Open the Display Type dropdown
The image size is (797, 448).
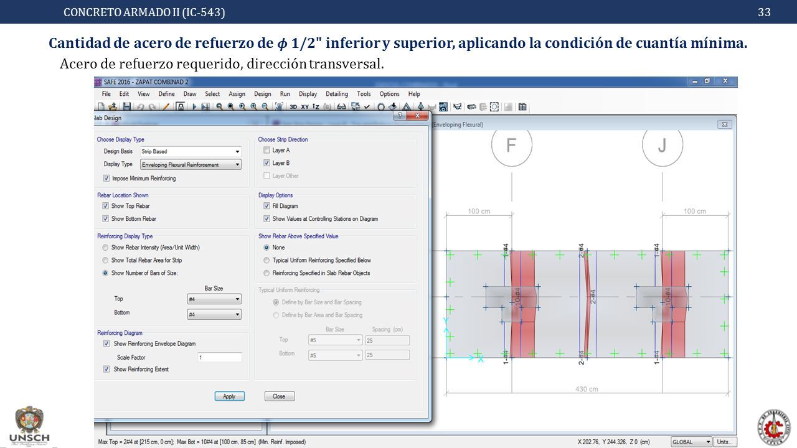click(191, 164)
